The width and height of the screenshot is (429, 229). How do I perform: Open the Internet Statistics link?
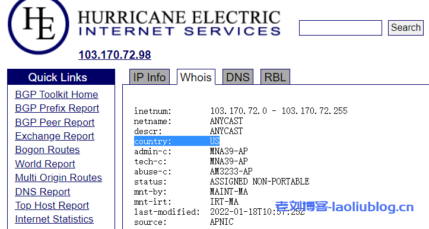[x=54, y=219]
